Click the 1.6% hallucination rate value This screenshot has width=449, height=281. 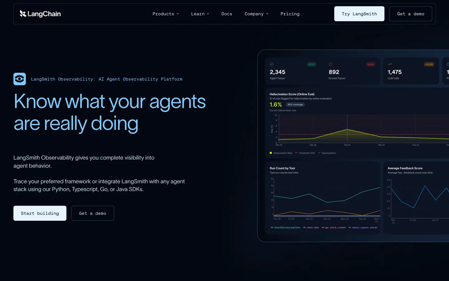pos(276,105)
